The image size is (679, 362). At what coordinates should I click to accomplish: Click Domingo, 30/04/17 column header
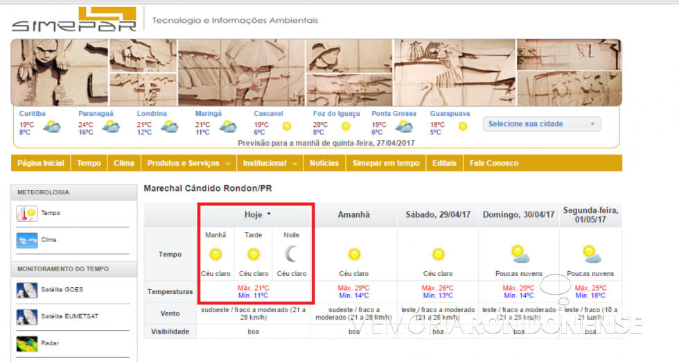tap(519, 215)
